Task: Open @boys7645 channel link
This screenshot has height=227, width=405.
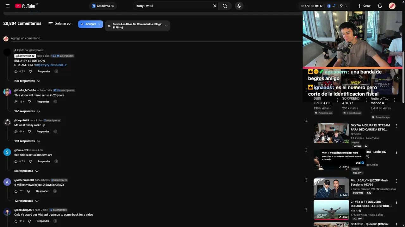Action: 22,120
